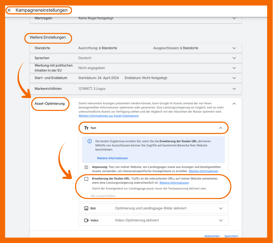Expand the Start- und Enddatum row
The height and width of the screenshot is (243, 274).
pyautogui.click(x=234, y=78)
